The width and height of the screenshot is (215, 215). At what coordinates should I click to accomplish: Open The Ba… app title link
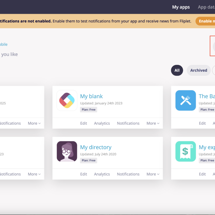coord(207,96)
